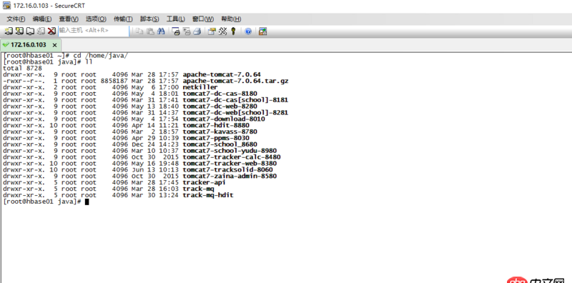Screen dimensions: 572x283
Task: Click the public key icon
Action: pyautogui.click(x=234, y=31)
